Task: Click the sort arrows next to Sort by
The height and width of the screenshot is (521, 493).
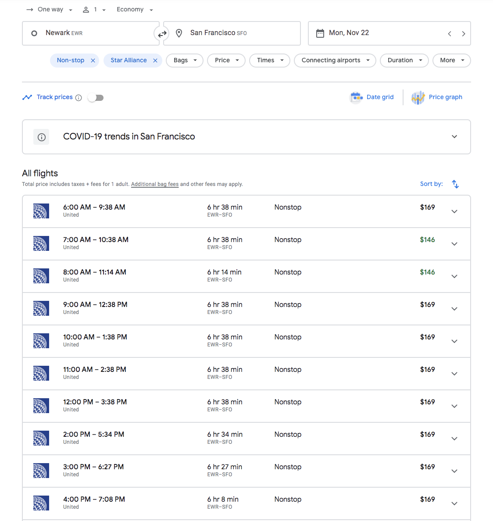Action: click(455, 184)
